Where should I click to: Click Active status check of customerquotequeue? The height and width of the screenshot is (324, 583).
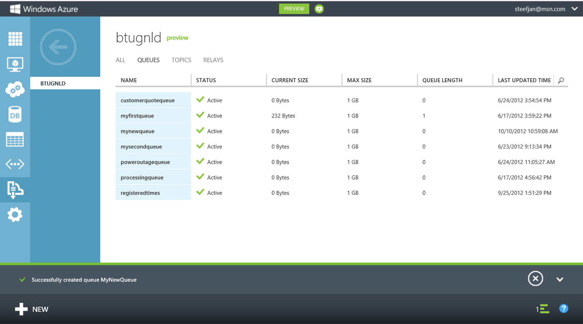pyautogui.click(x=200, y=99)
